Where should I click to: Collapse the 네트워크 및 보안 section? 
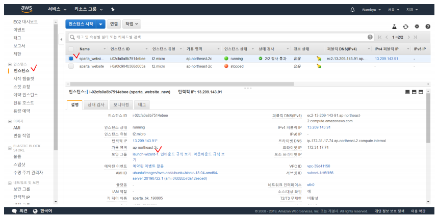tap(10, 183)
